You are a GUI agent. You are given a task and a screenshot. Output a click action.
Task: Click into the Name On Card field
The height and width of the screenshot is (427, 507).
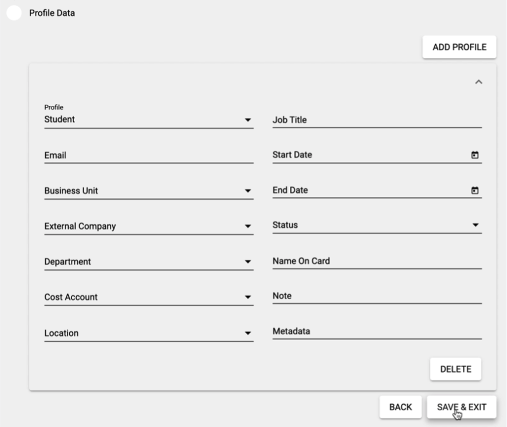pos(372,261)
